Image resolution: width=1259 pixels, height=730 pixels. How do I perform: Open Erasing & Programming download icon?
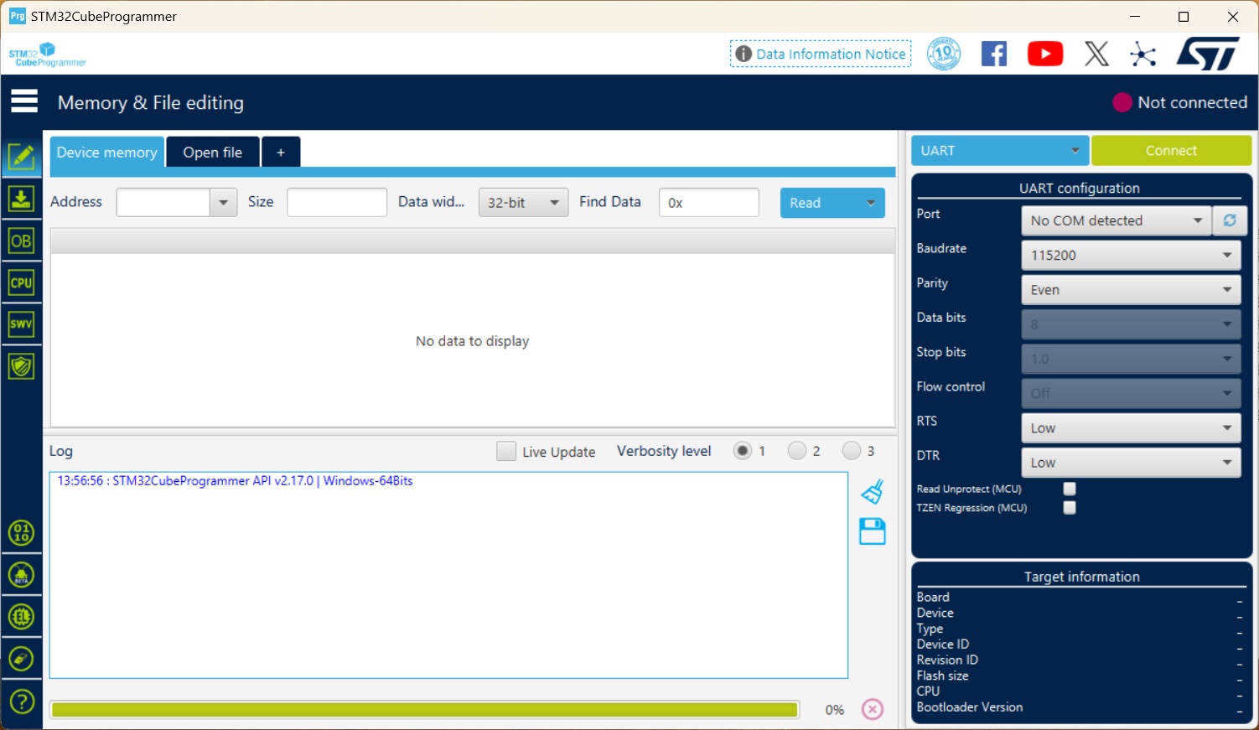point(21,199)
